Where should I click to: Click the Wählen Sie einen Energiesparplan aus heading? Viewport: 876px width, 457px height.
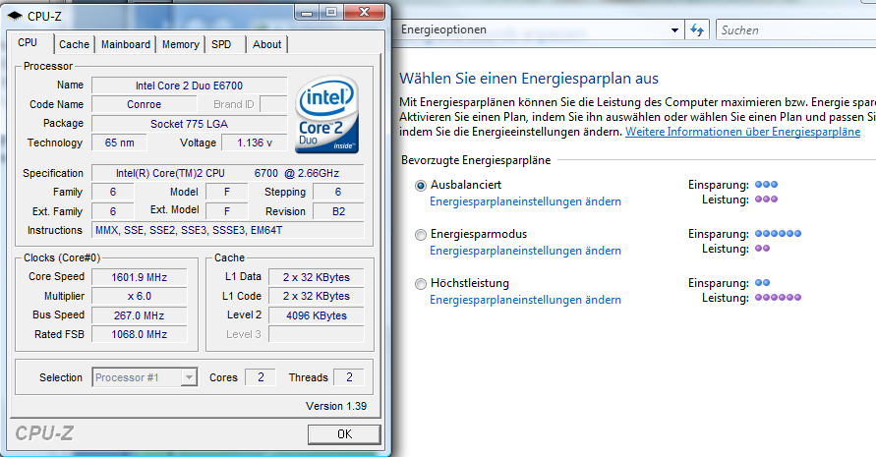pyautogui.click(x=529, y=79)
